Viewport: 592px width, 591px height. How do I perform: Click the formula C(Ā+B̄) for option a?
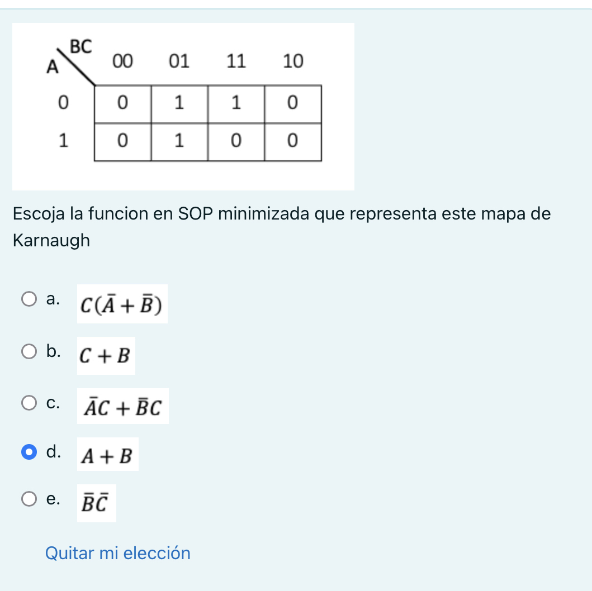[121, 306]
